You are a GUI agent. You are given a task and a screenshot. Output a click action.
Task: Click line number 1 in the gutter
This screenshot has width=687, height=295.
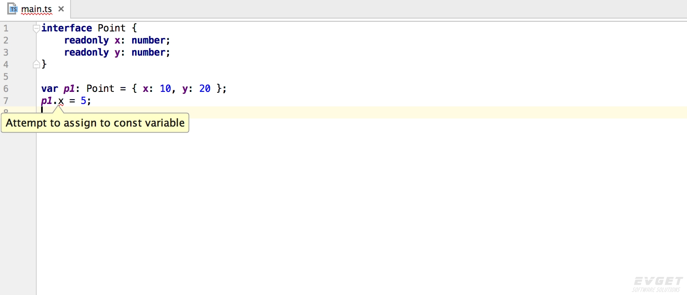(6, 28)
